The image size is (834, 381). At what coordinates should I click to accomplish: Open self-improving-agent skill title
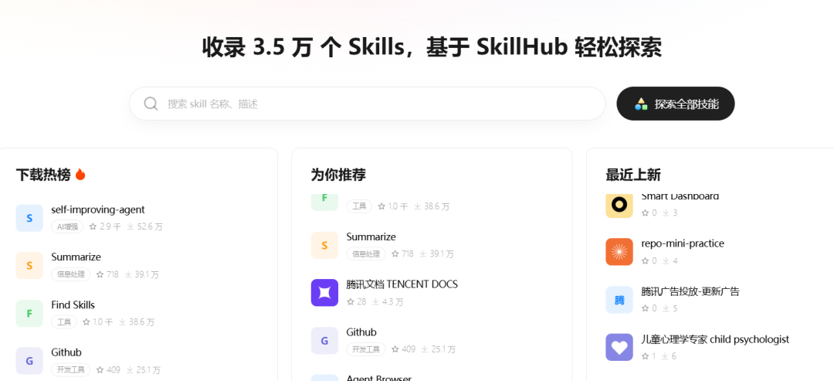[98, 209]
